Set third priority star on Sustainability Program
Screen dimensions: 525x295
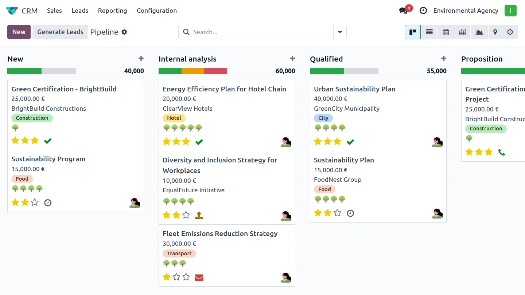pyautogui.click(x=35, y=202)
